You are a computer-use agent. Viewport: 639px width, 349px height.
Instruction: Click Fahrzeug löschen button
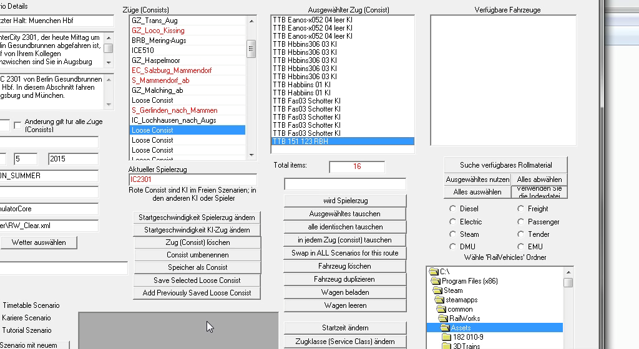click(345, 267)
